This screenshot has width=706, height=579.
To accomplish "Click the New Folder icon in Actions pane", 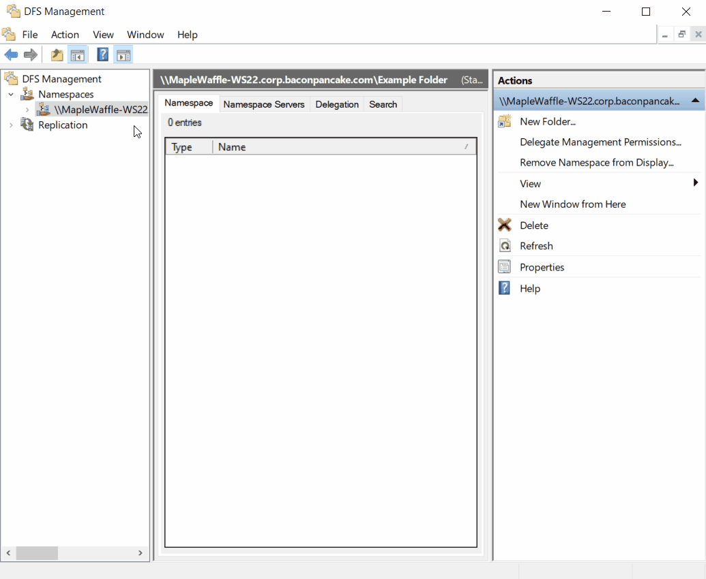I will (504, 121).
